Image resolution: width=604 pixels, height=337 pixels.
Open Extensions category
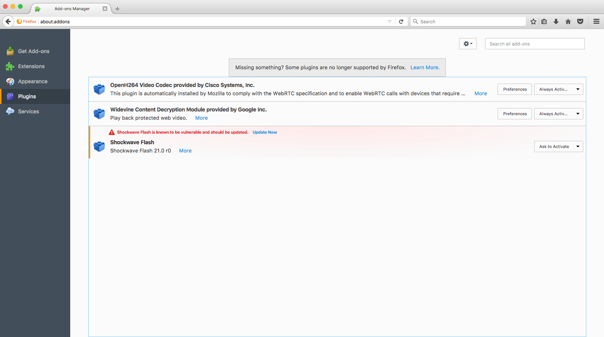click(35, 66)
